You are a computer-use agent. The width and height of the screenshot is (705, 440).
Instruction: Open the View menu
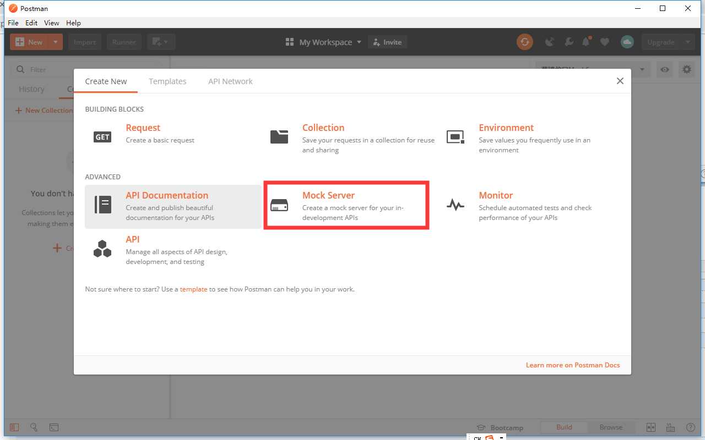pos(52,23)
